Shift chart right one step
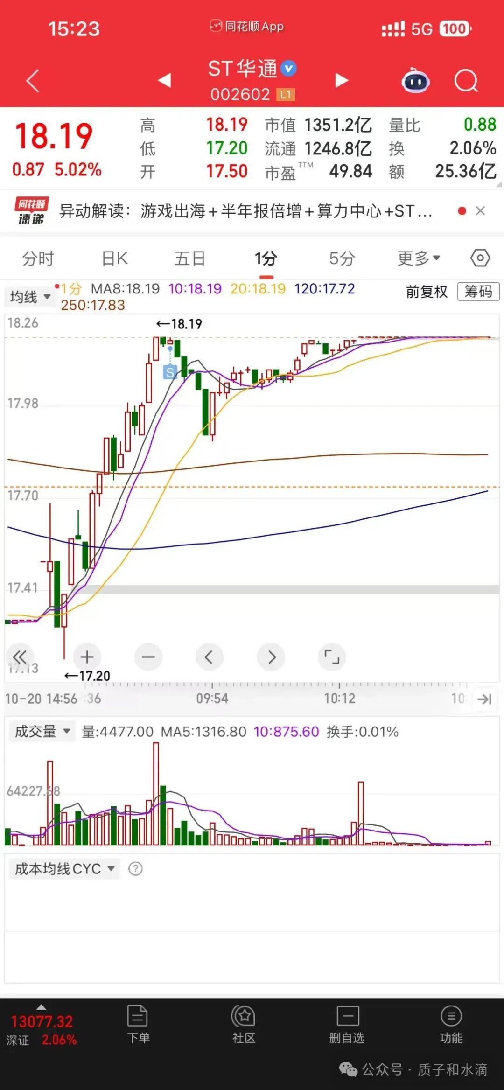 271,657
